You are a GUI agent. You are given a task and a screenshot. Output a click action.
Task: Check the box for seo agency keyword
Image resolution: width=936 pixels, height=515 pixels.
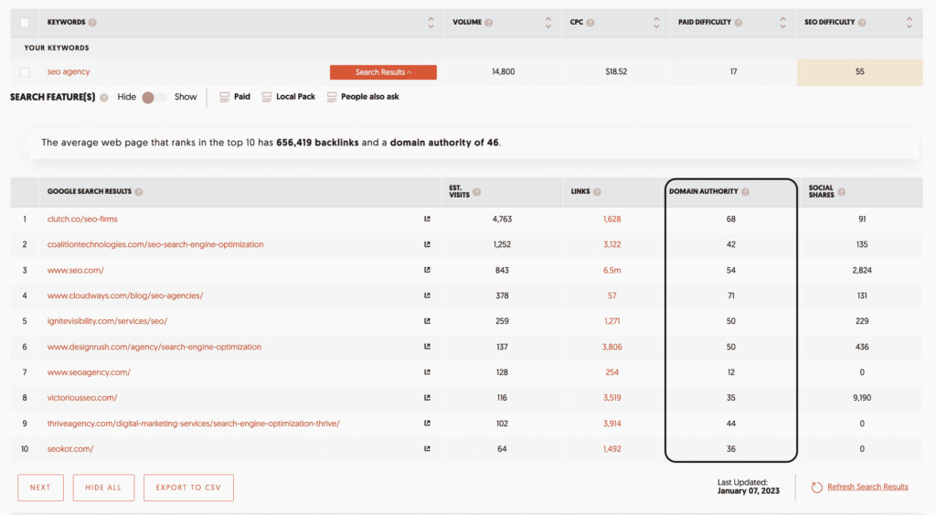coord(25,72)
